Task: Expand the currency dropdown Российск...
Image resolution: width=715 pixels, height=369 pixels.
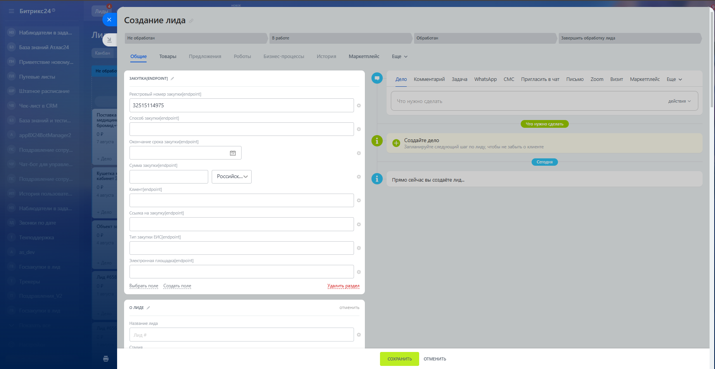Action: click(x=231, y=177)
